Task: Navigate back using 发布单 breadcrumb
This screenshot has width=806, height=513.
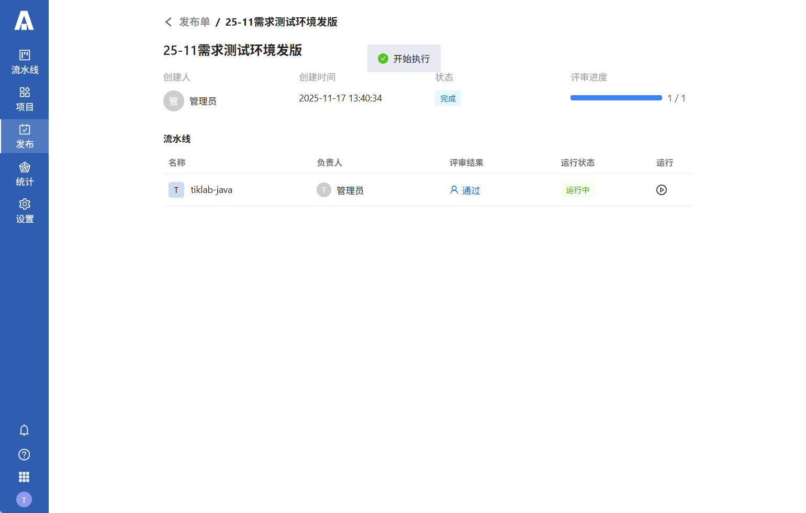Action: coord(194,22)
